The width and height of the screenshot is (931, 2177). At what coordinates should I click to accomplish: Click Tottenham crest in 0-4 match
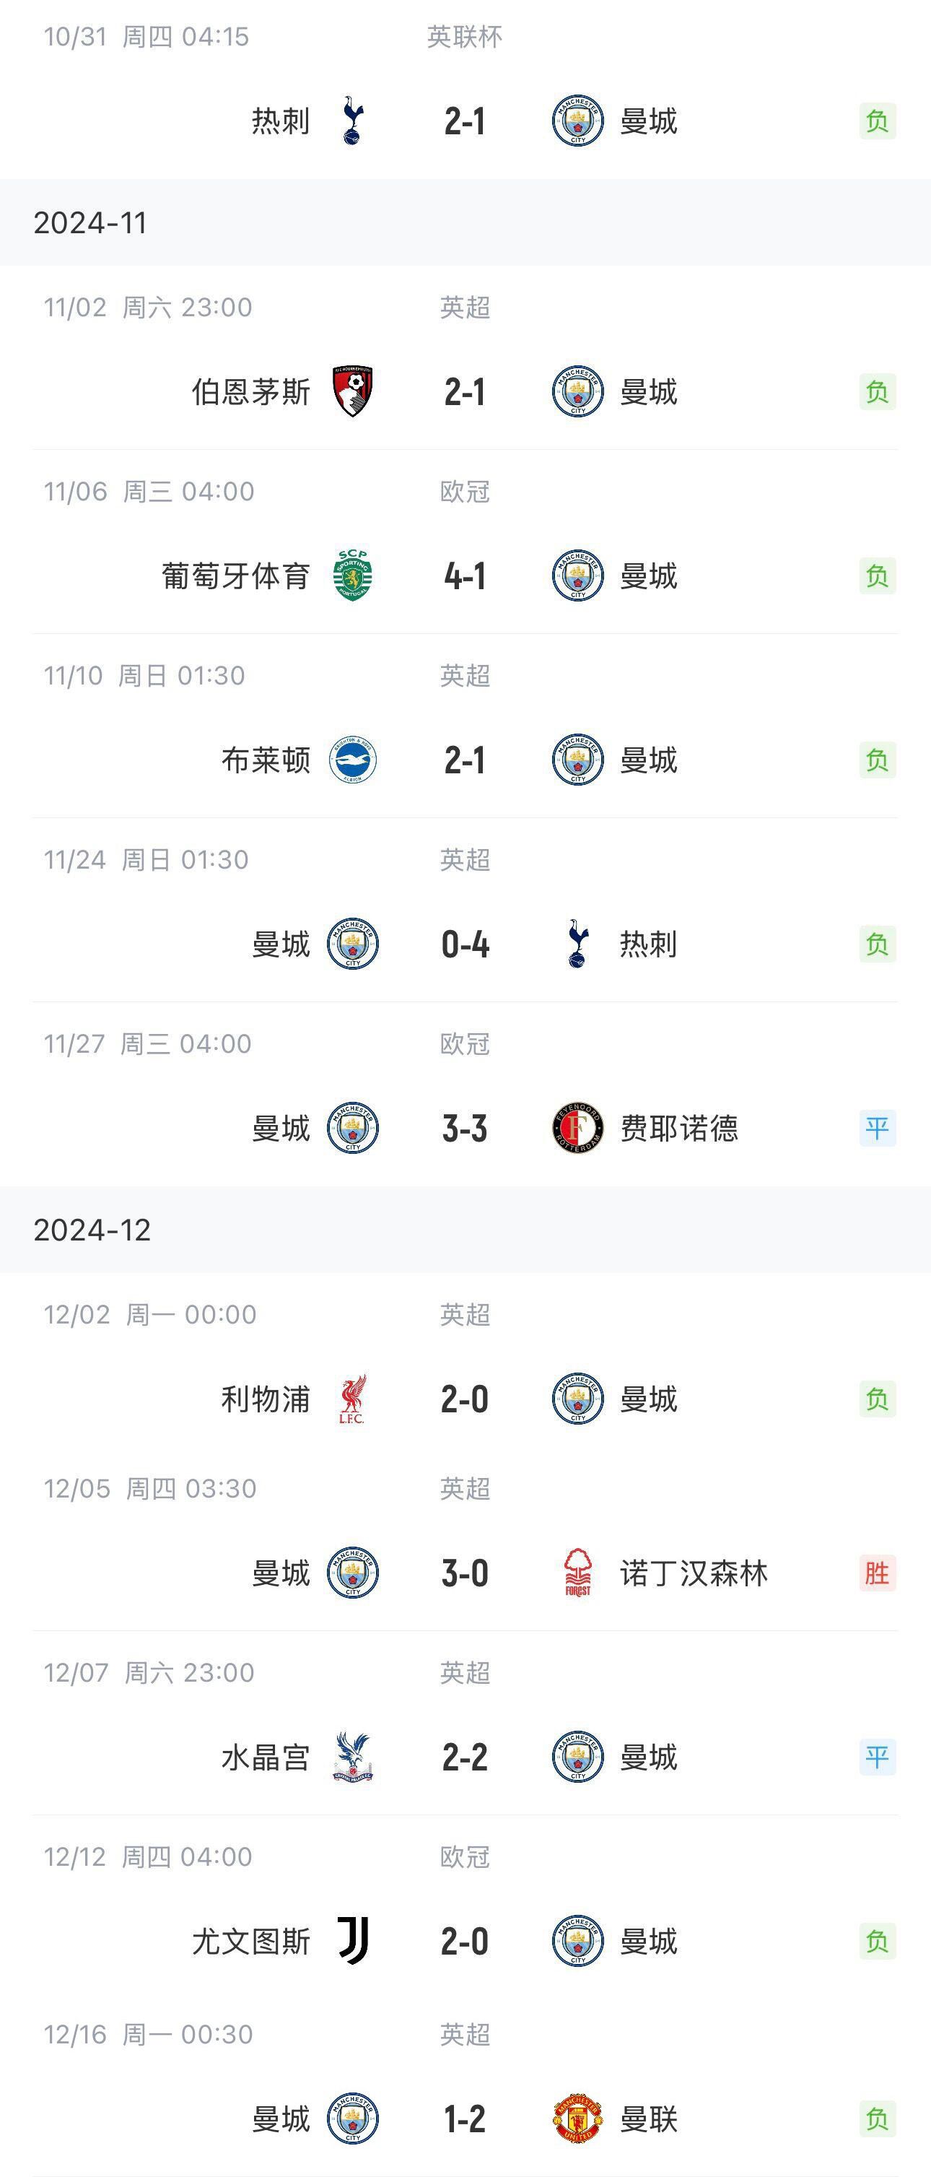pyautogui.click(x=578, y=944)
